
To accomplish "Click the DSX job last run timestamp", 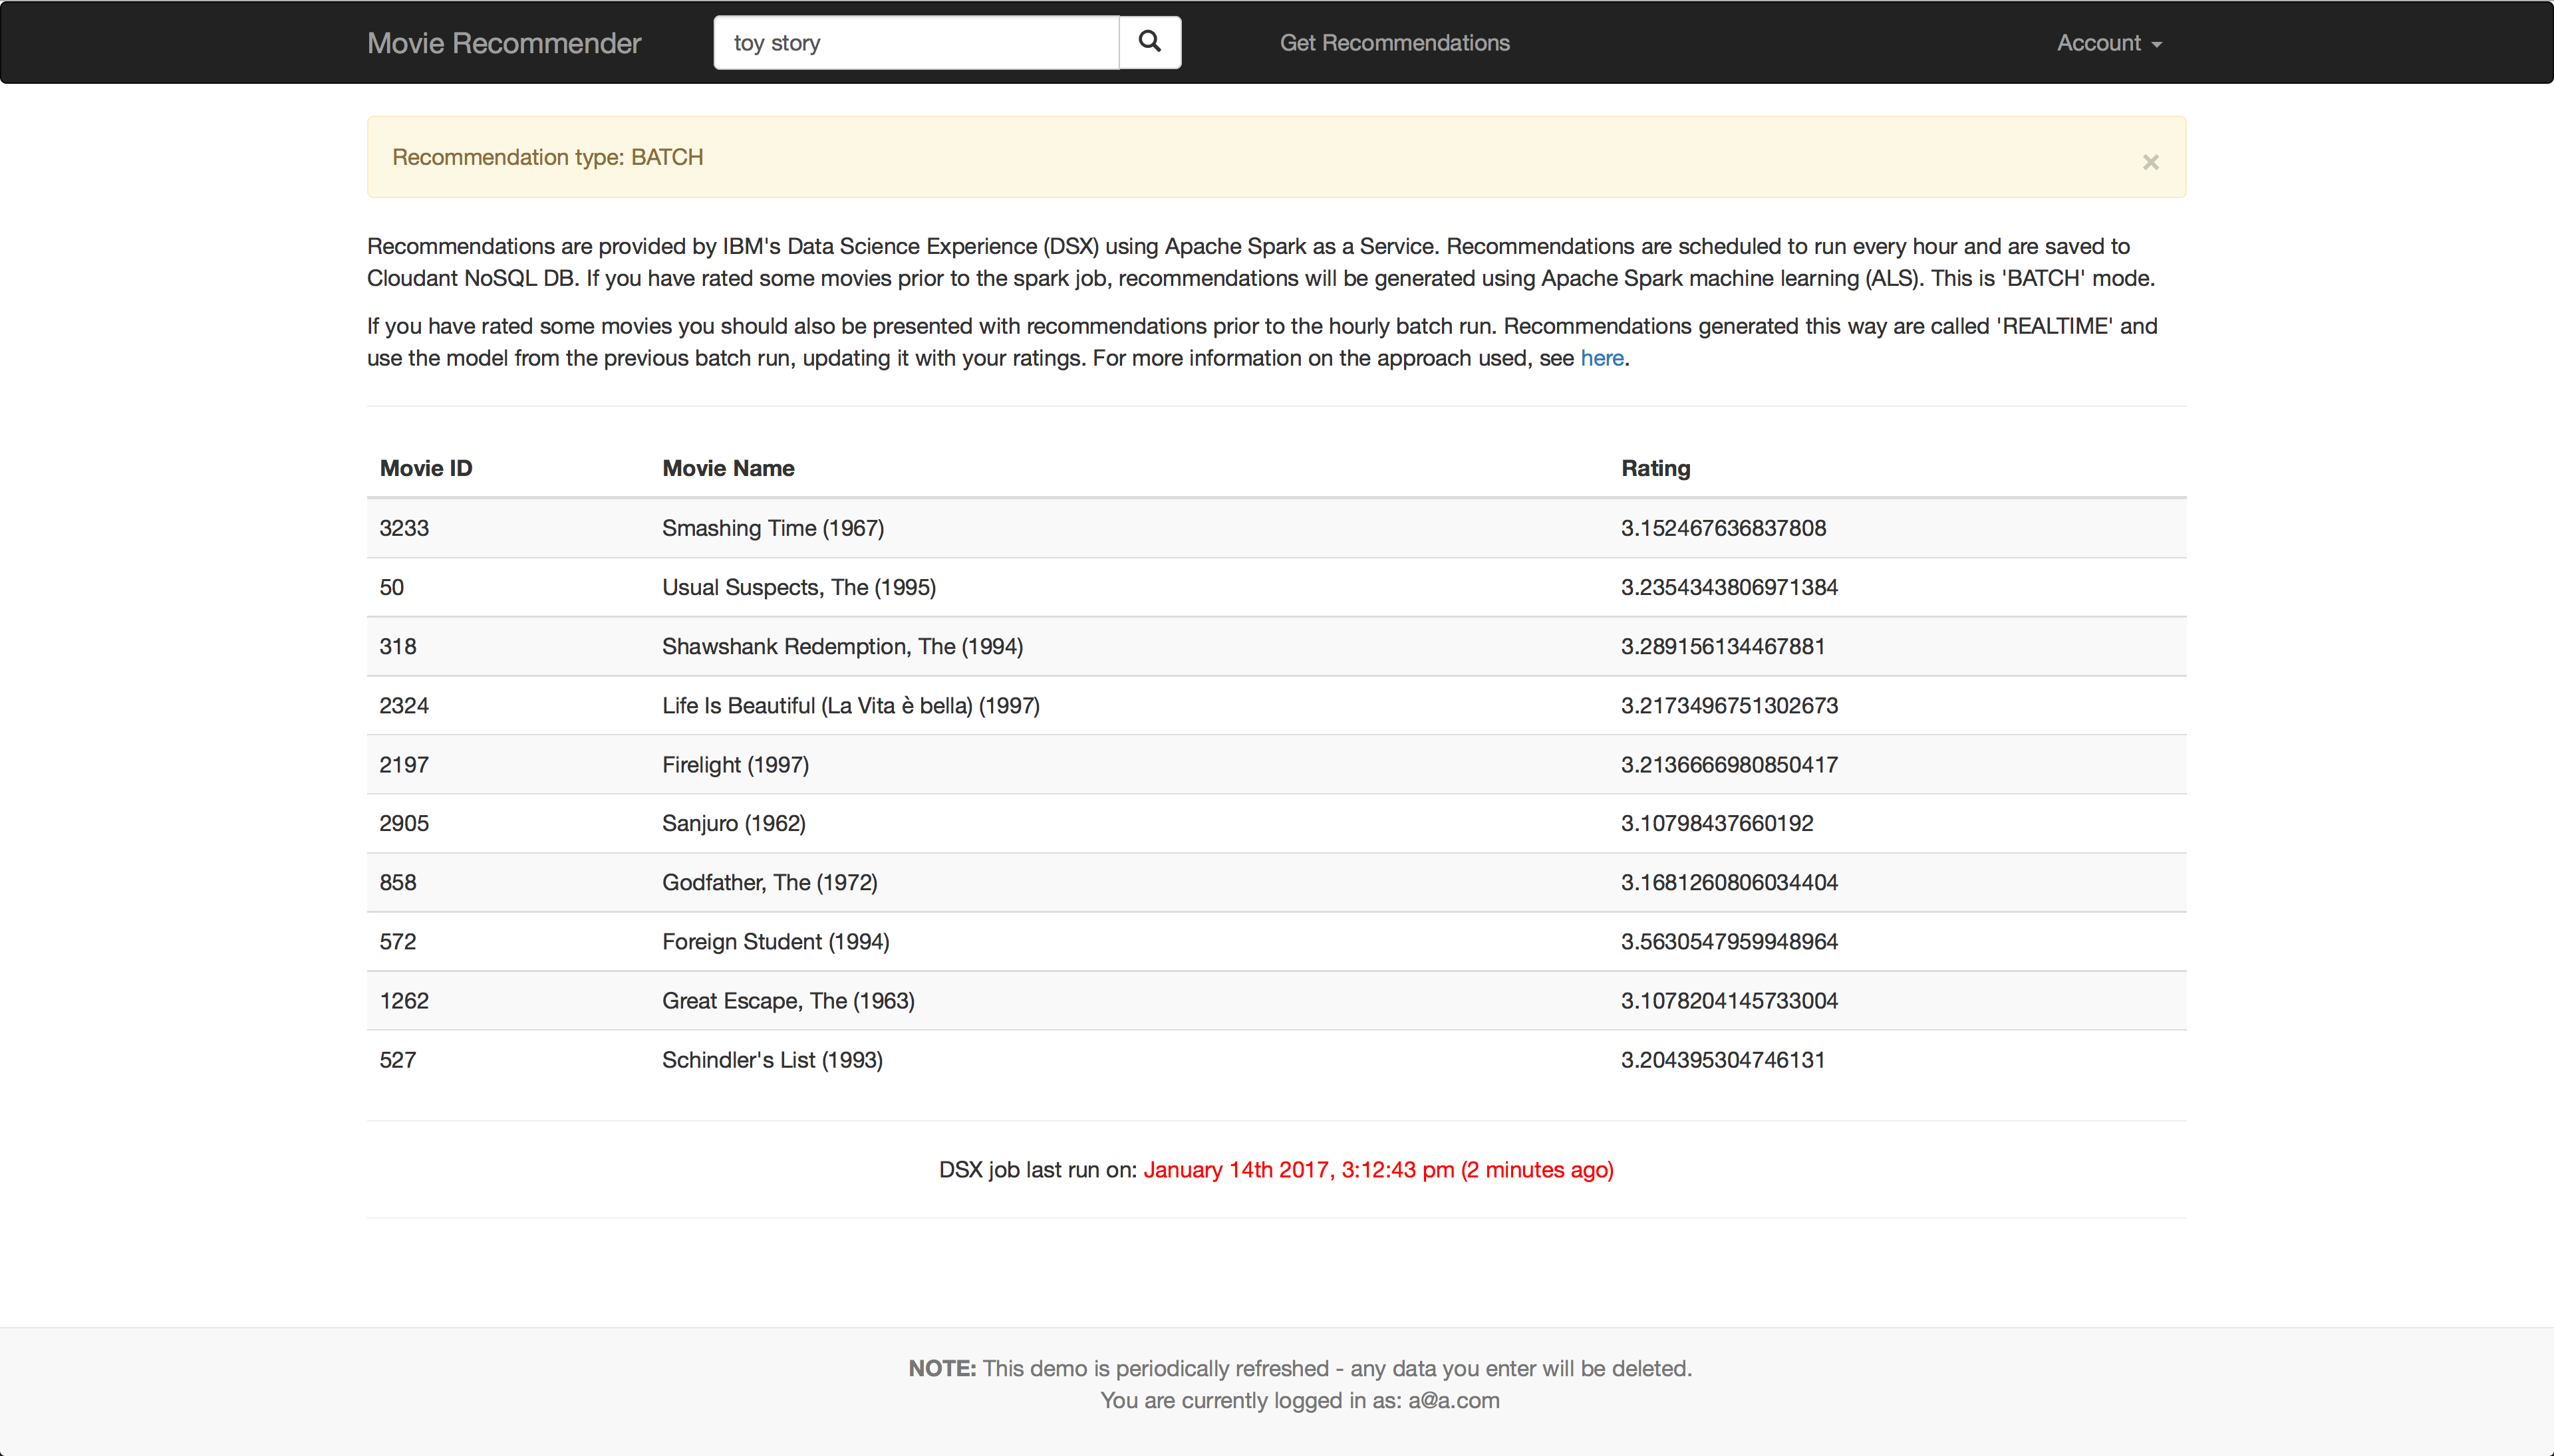I will (1377, 1170).
